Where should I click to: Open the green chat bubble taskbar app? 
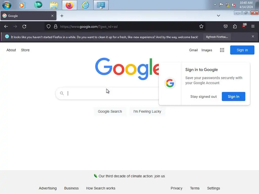click(38, 5)
